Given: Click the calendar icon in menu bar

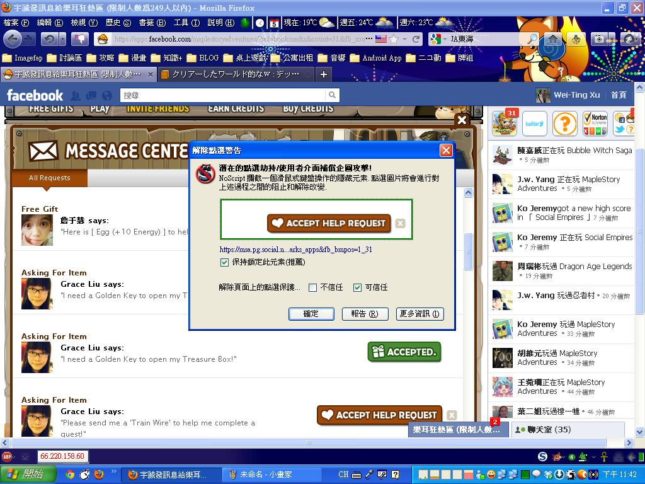Looking at the screenshot, I should tap(274, 23).
